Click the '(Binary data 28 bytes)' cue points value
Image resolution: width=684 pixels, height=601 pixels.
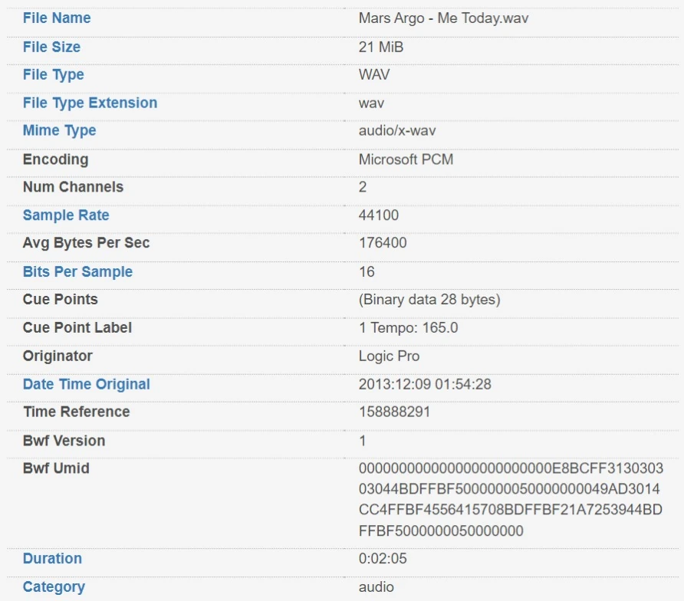pos(429,299)
